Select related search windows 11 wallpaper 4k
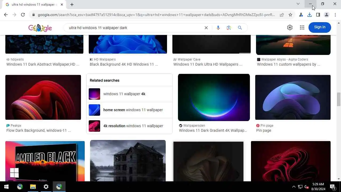Screen dimensions: 341x192 coord(129,94)
